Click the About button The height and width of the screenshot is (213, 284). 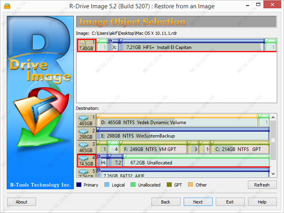click(x=22, y=202)
